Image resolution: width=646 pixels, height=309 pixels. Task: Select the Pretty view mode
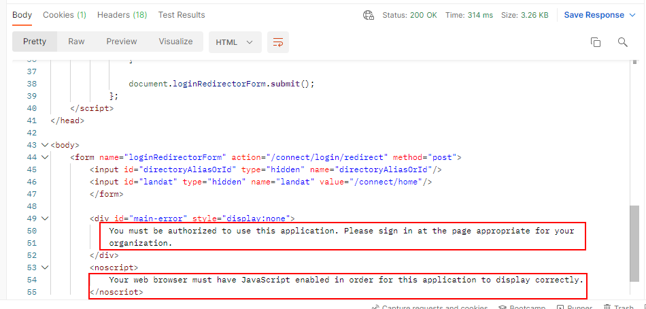[x=35, y=42]
